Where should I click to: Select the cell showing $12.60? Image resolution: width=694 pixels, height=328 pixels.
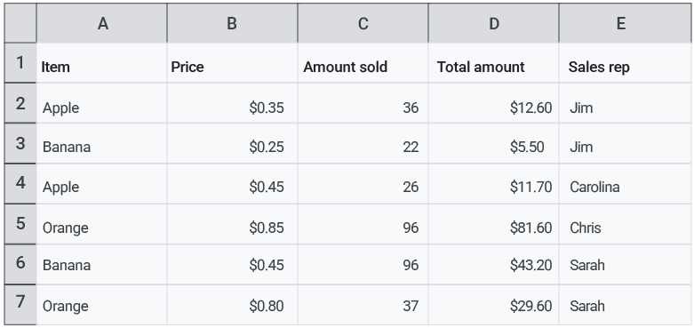pyautogui.click(x=493, y=103)
